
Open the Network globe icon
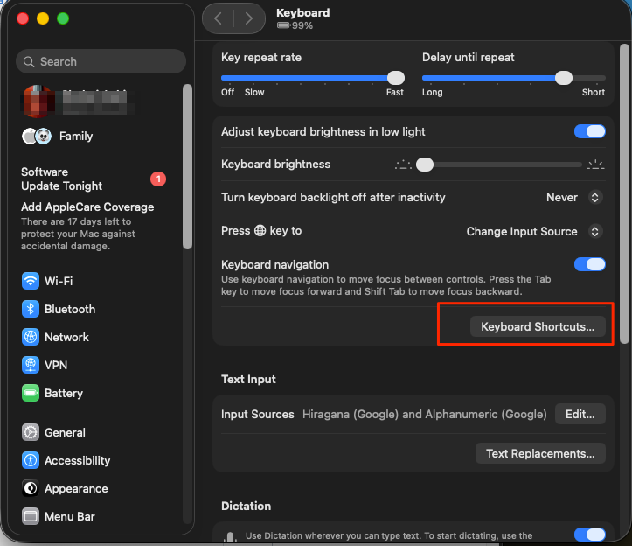31,337
